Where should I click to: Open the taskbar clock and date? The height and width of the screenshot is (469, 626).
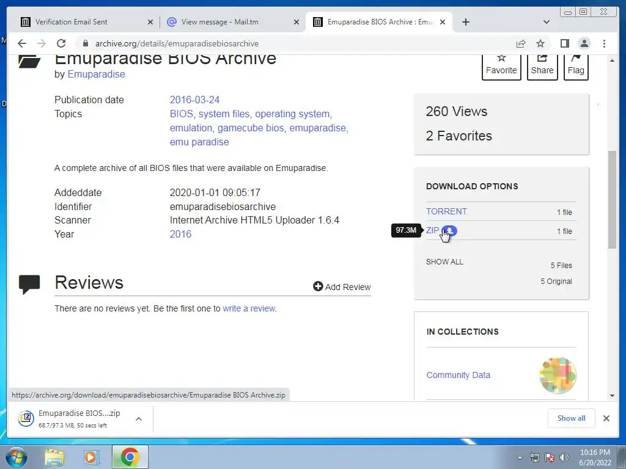click(595, 457)
